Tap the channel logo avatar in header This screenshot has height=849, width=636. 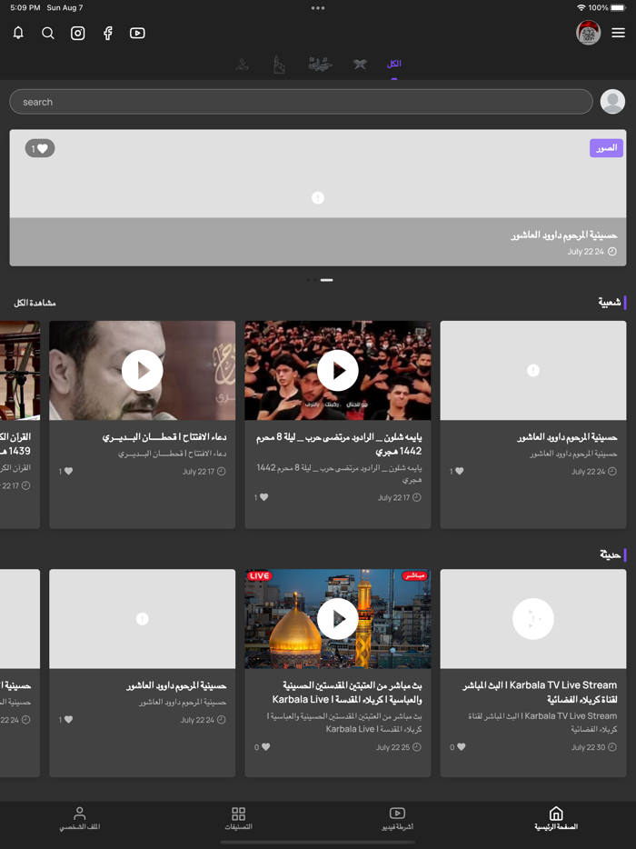tap(589, 33)
